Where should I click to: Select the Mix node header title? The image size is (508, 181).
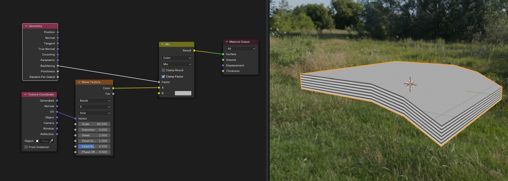(x=167, y=45)
